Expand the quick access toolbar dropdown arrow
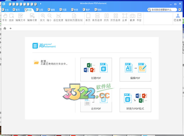Screen dimensions: 184x136 pyautogui.click(x=41, y=4)
